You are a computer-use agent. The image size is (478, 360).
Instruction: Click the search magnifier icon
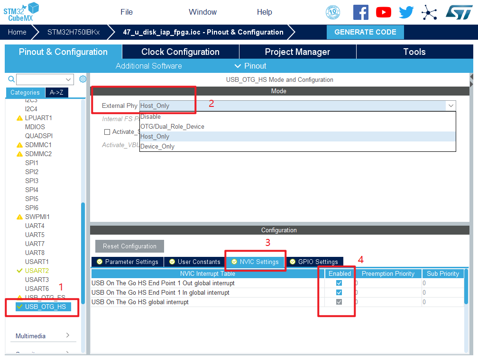pyautogui.click(x=11, y=79)
